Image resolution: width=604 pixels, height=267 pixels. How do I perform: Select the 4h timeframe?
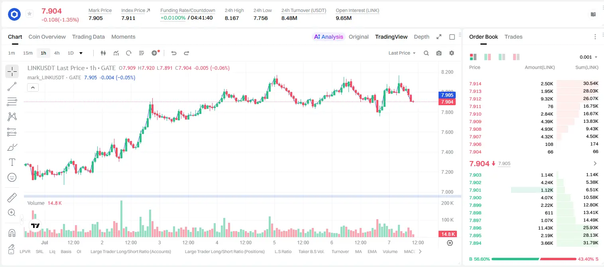click(57, 53)
